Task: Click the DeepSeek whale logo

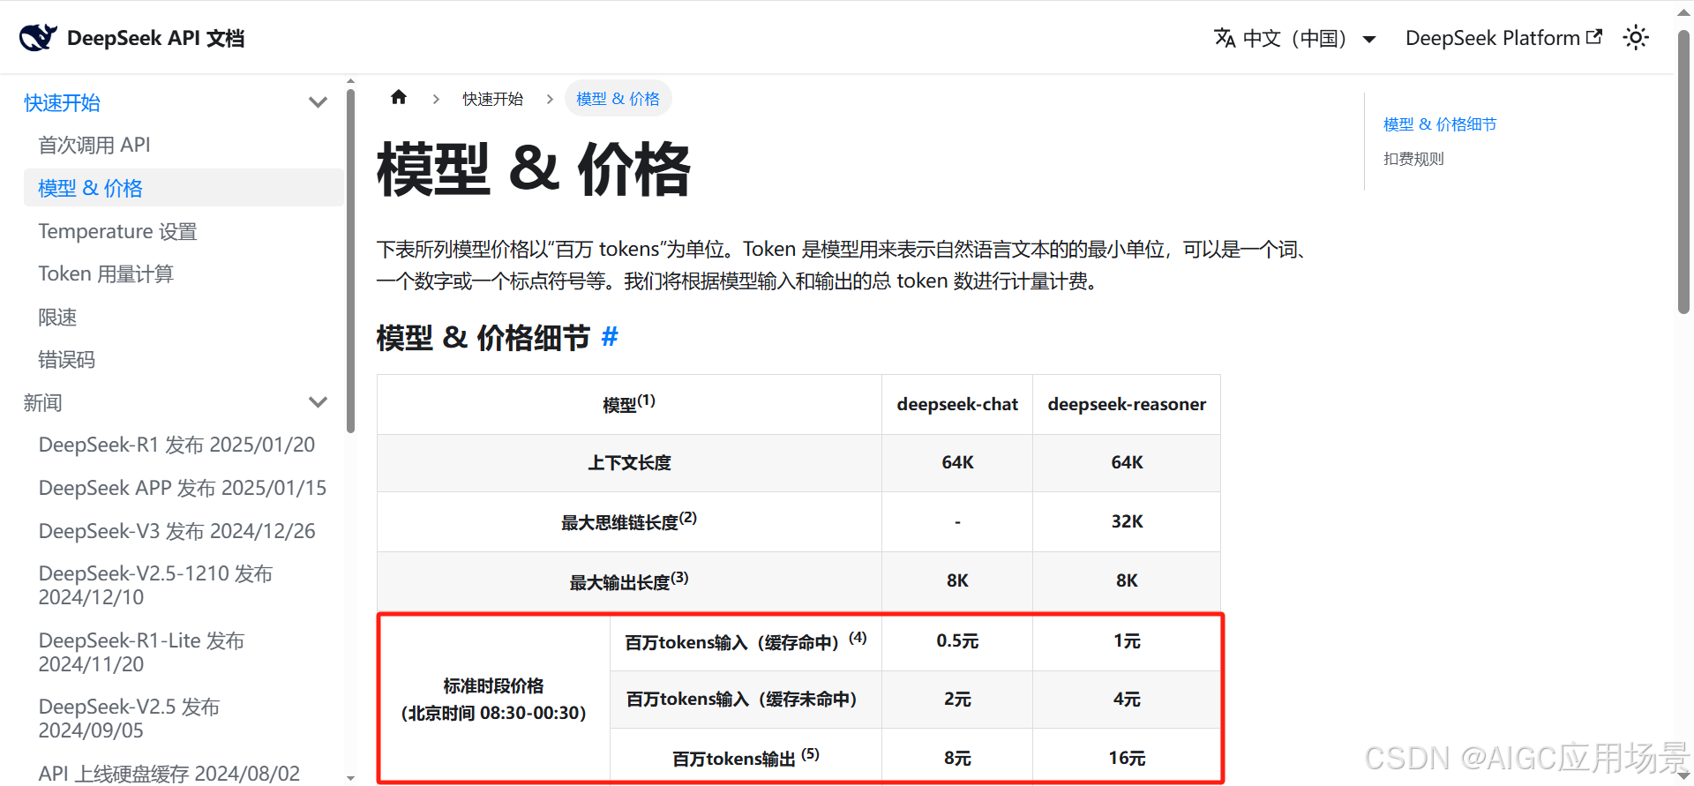Action: (x=38, y=37)
